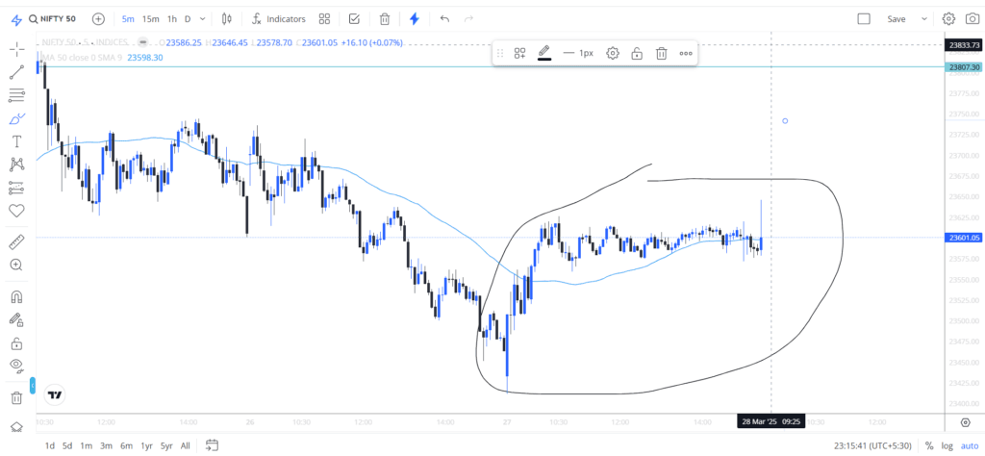Switch to 1h timeframe

[x=171, y=19]
